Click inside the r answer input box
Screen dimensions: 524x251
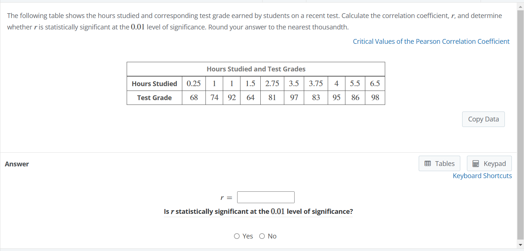(x=265, y=197)
